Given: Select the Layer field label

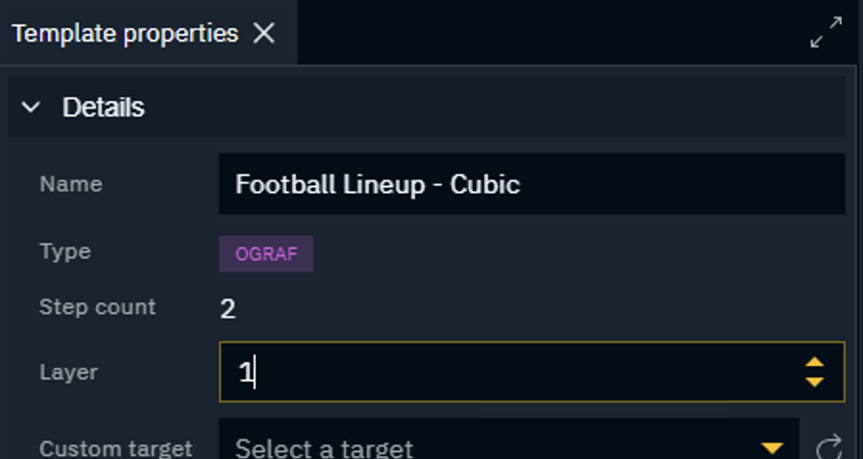Looking at the screenshot, I should pos(69,373).
